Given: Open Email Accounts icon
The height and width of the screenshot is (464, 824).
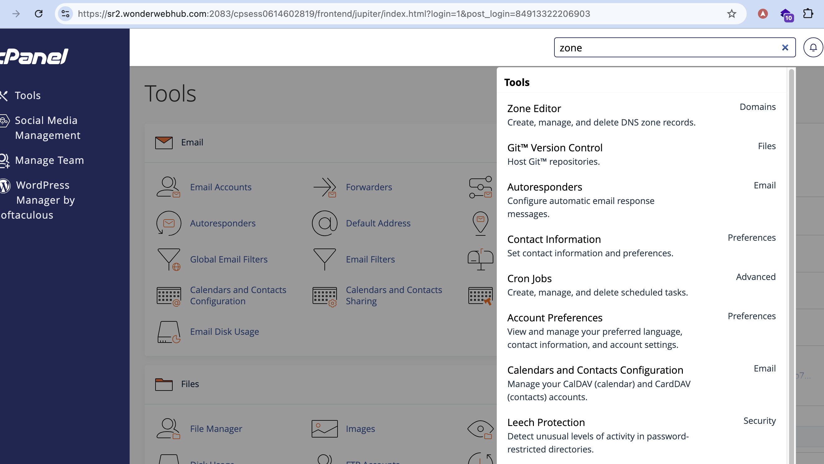Looking at the screenshot, I should (x=168, y=187).
